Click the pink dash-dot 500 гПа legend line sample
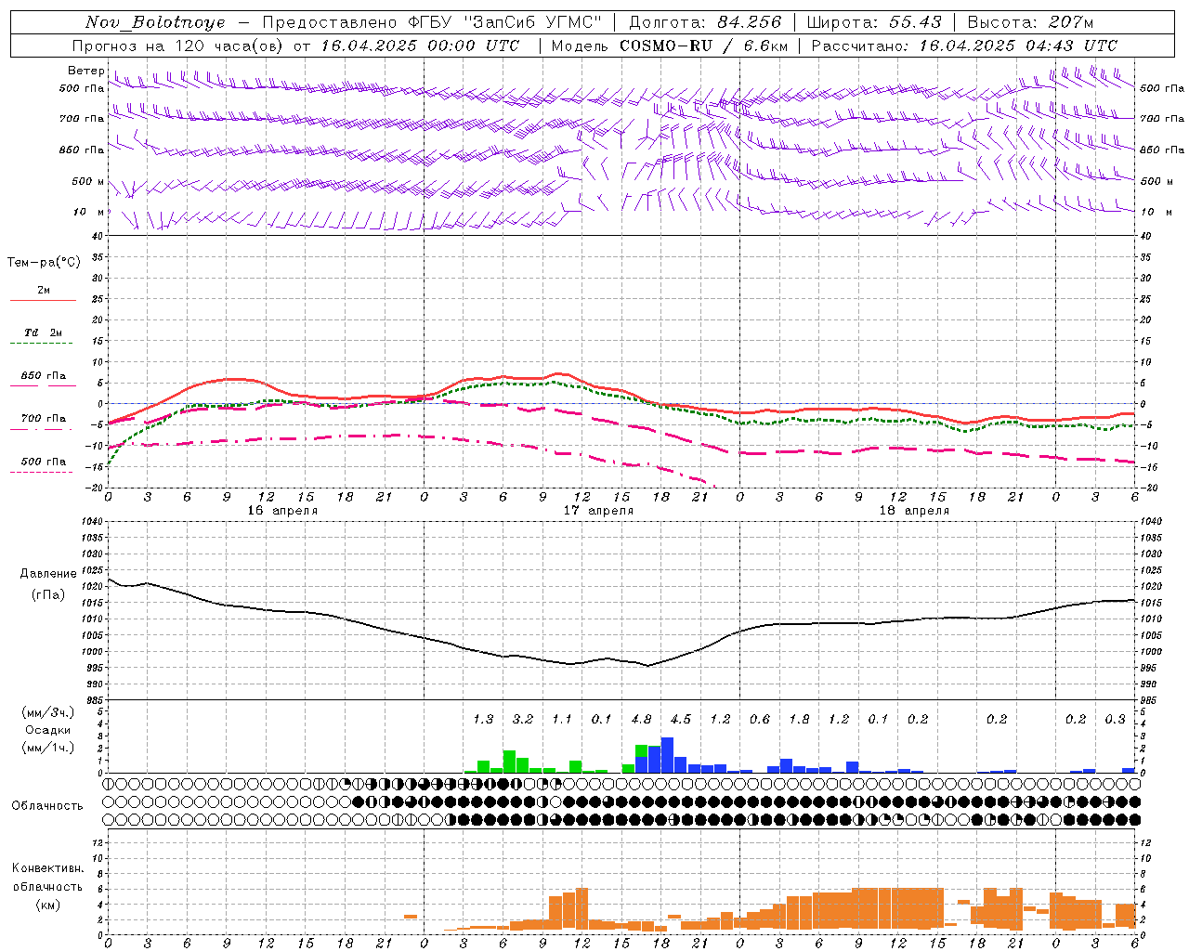The height and width of the screenshot is (951, 1189). coord(41,472)
